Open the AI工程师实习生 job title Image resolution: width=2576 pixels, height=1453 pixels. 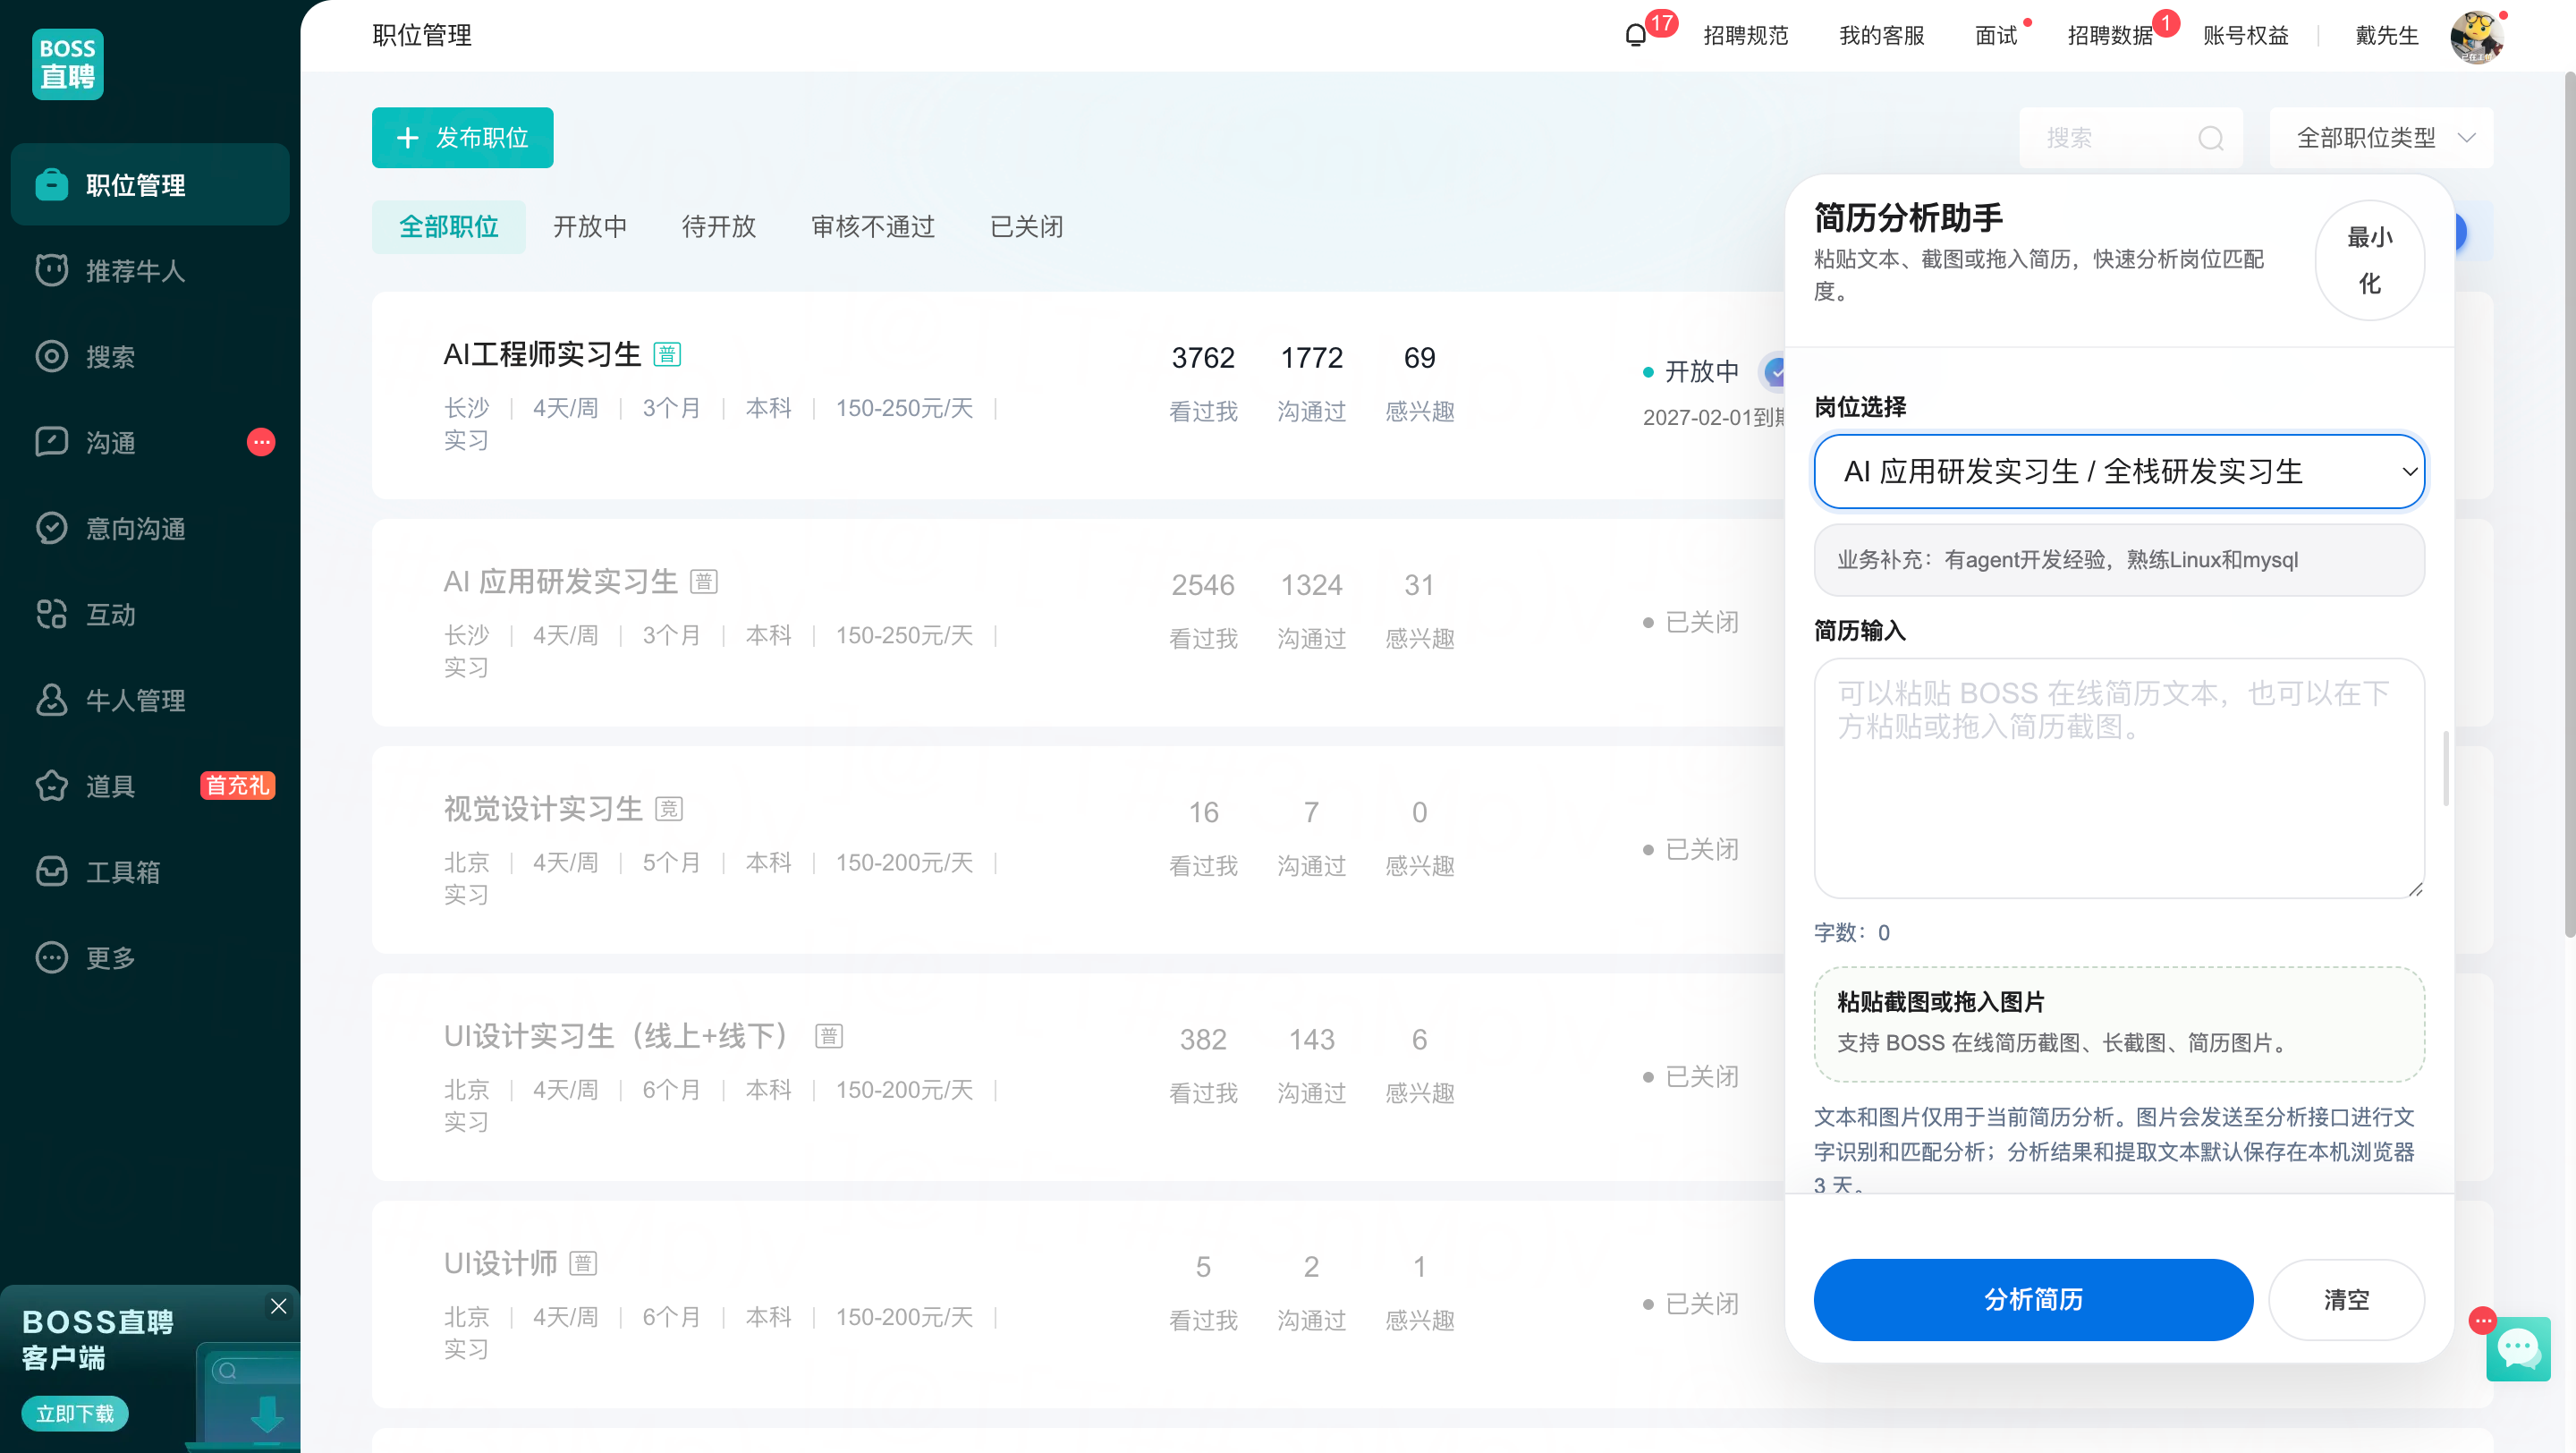coord(542,354)
